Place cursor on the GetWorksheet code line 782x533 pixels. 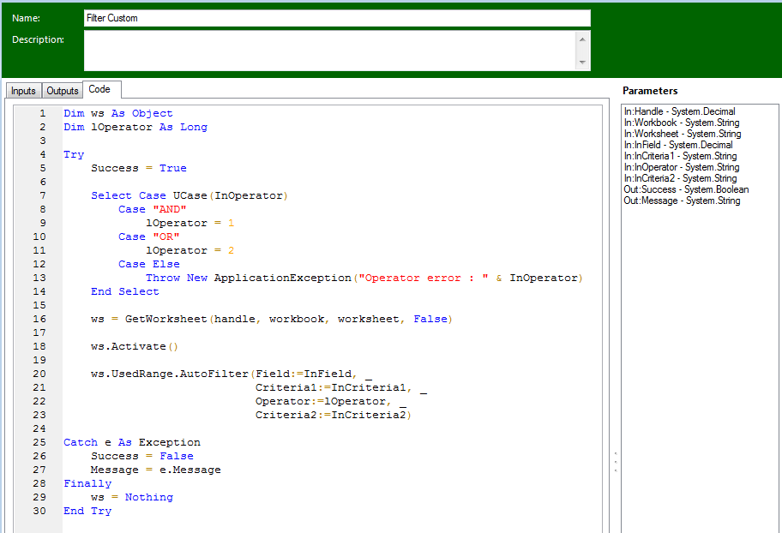pos(271,319)
